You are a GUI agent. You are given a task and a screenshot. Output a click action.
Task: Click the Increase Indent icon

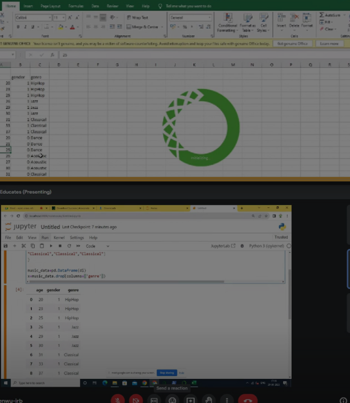(x=119, y=27)
